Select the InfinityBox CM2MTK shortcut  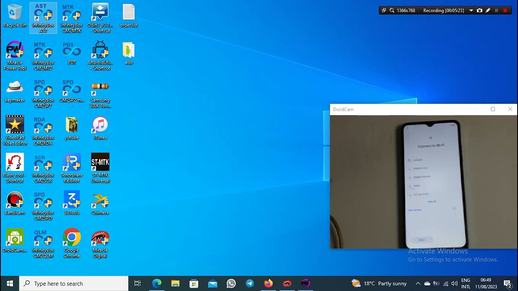click(72, 18)
